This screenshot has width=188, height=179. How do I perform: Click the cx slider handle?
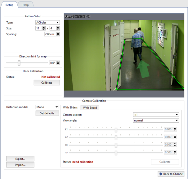(116, 145)
